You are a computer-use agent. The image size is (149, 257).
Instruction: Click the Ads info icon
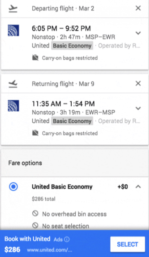[67, 239]
